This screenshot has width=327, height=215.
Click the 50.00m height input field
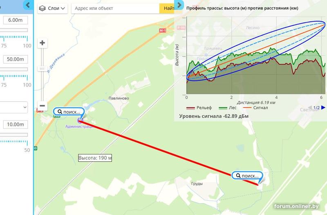click(16, 59)
